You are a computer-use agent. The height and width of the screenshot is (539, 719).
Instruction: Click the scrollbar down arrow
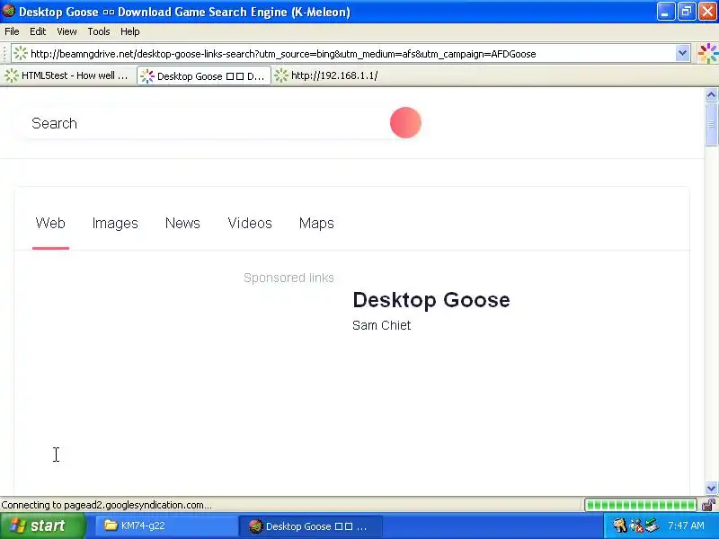(711, 488)
